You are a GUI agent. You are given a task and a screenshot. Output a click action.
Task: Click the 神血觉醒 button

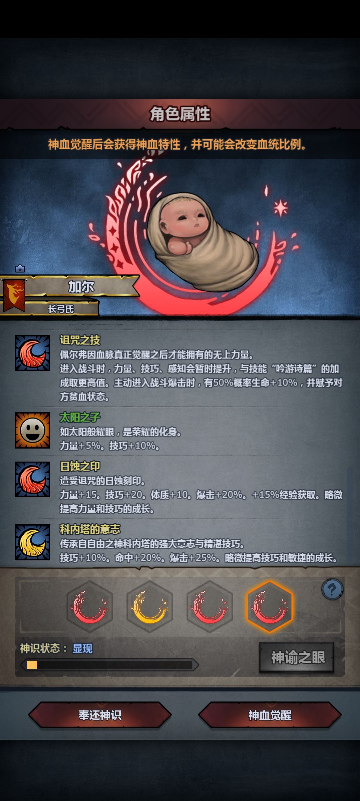(270, 715)
